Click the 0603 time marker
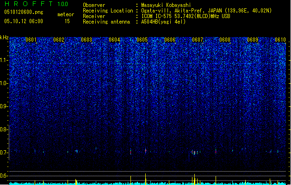The width and height of the screenshot is (291, 185). (87, 40)
